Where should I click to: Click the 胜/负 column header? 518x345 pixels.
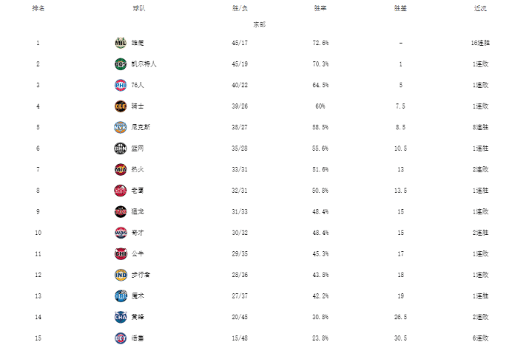pos(239,9)
